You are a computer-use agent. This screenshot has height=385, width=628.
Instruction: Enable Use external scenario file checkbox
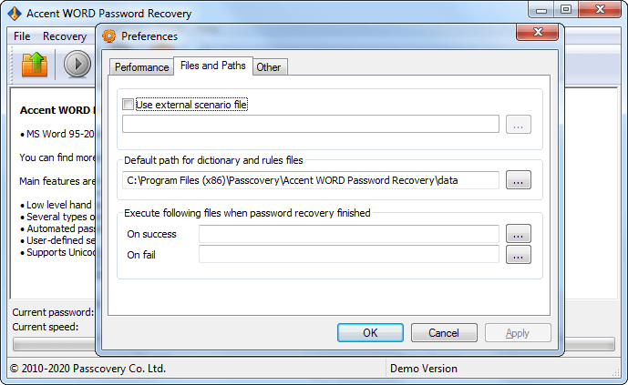128,105
